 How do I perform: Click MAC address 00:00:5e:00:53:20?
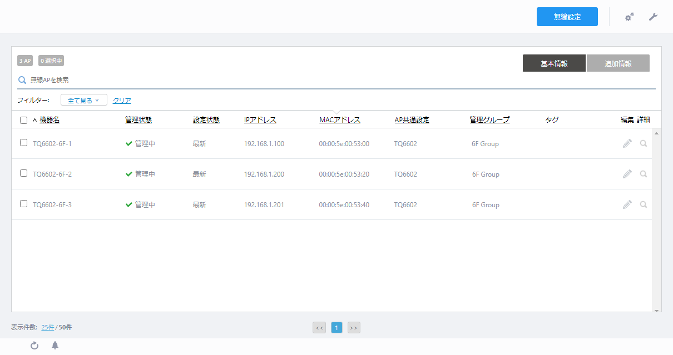(344, 174)
